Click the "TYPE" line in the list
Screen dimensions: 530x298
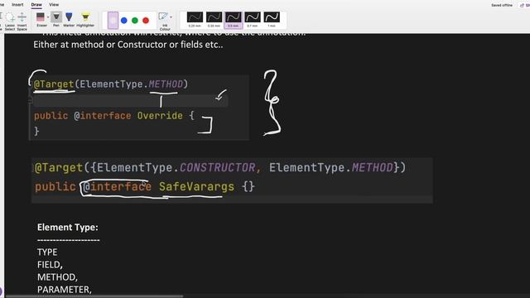point(47,252)
